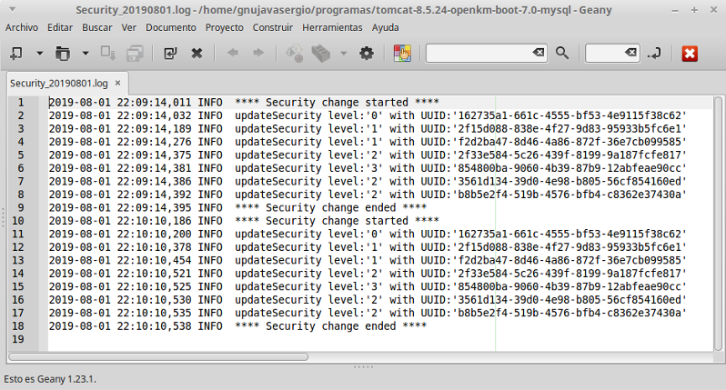The width and height of the screenshot is (726, 390).
Task: Click the Open file toolbar icon
Action: pyautogui.click(x=61, y=54)
